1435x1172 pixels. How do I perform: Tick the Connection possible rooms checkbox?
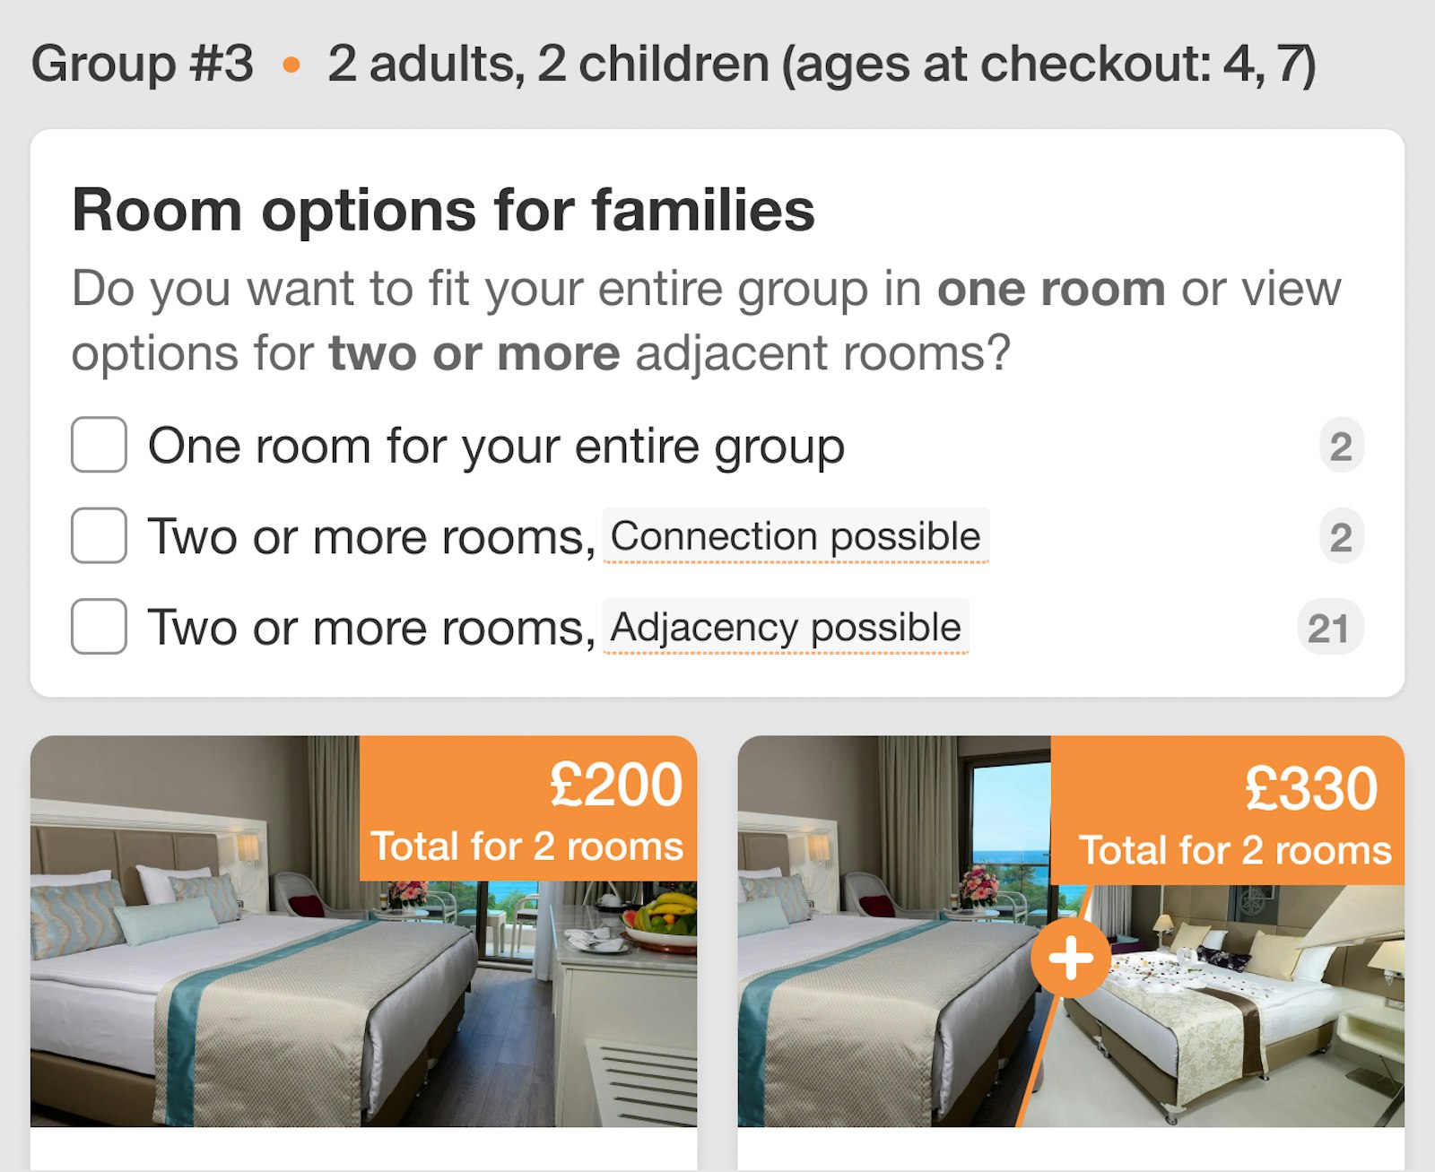click(x=99, y=535)
